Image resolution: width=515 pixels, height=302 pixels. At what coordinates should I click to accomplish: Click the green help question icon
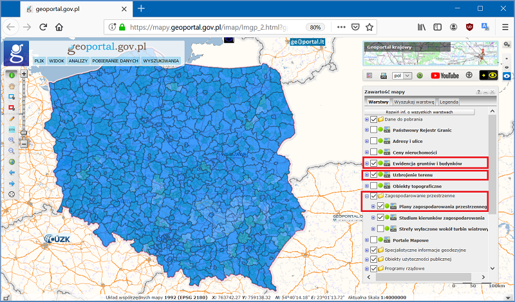pos(419,75)
